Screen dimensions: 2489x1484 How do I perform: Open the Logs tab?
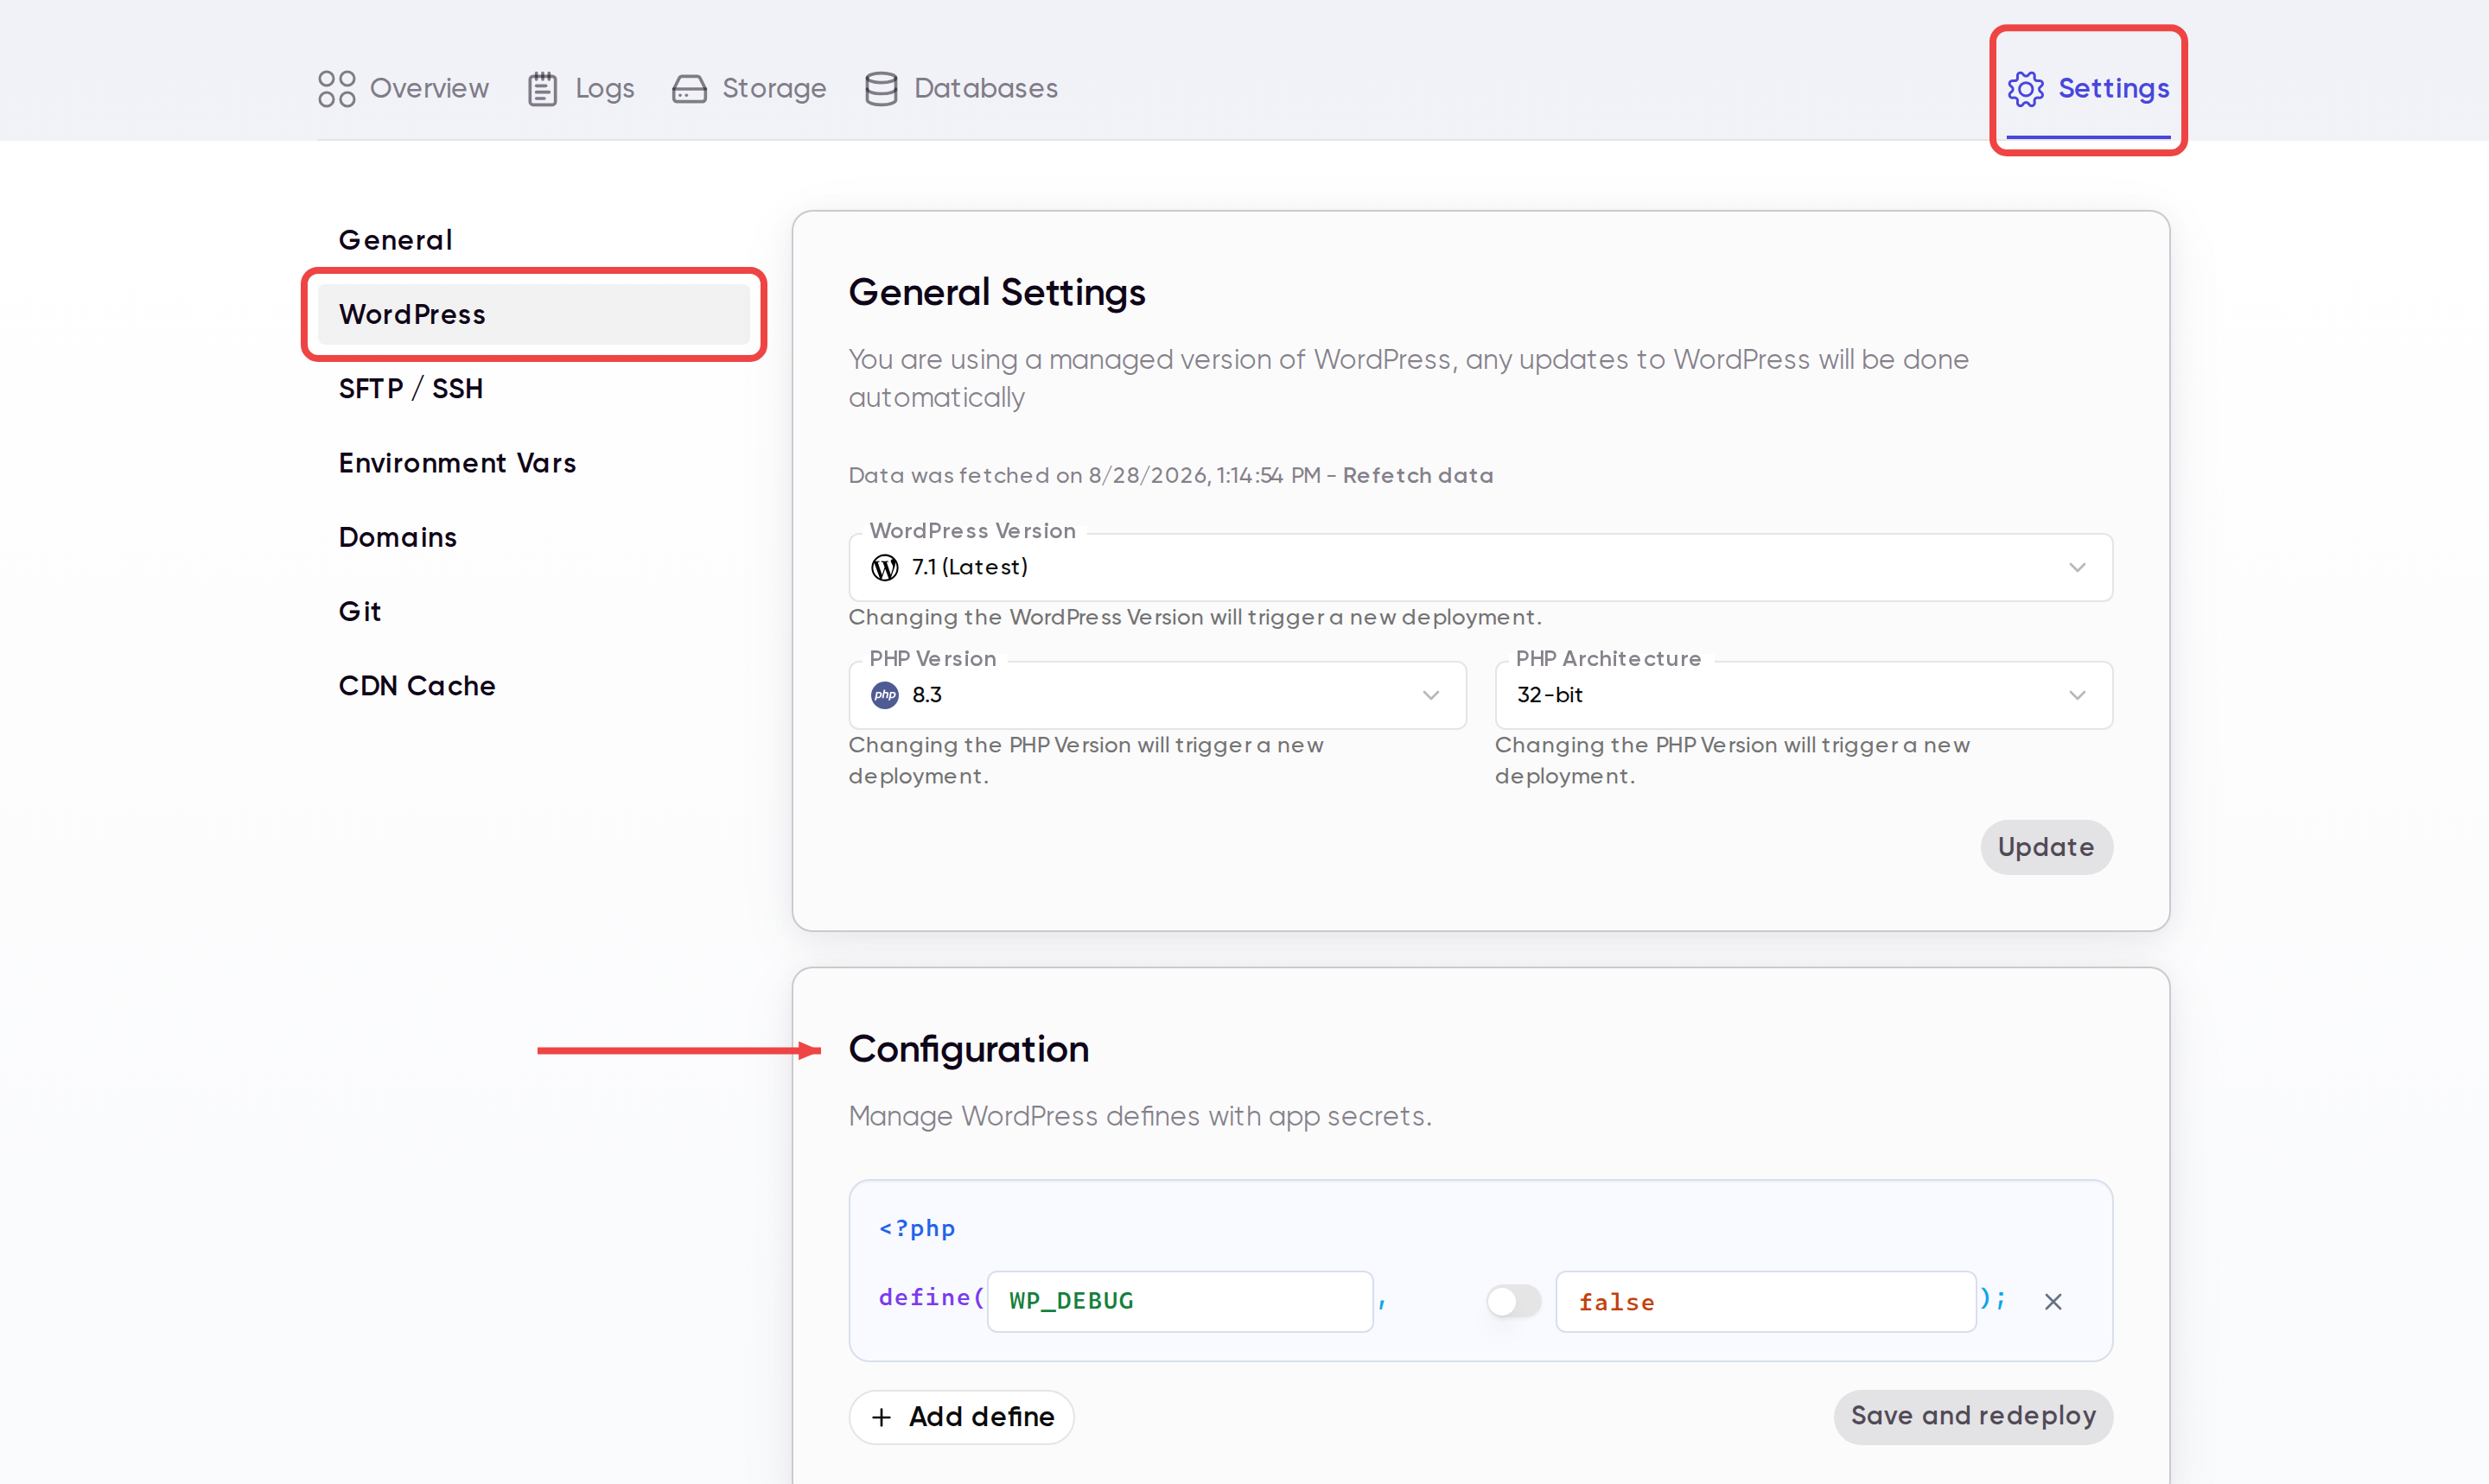coord(582,88)
